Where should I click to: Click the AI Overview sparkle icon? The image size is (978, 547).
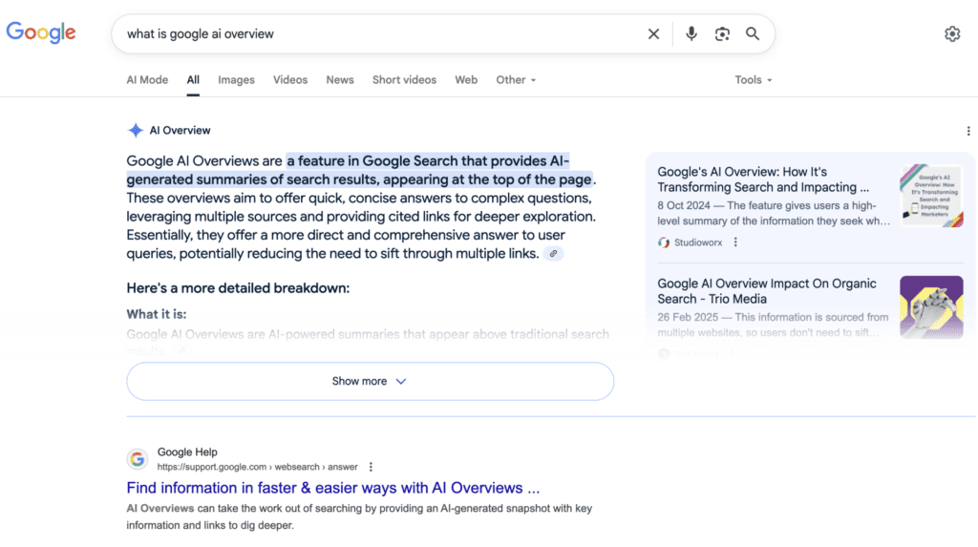pos(136,131)
